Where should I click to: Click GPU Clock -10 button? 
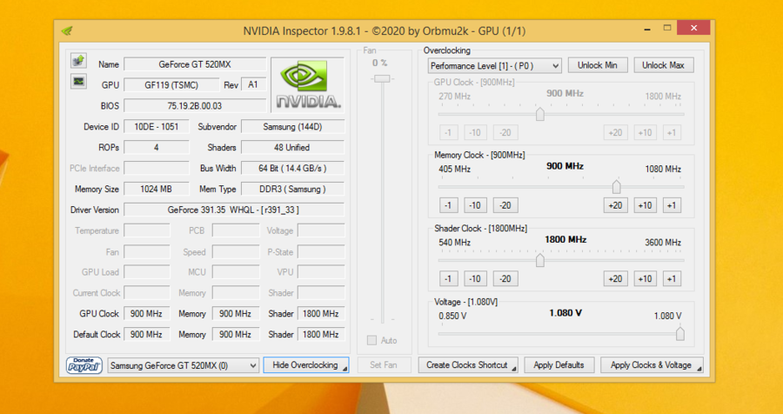coord(475,132)
